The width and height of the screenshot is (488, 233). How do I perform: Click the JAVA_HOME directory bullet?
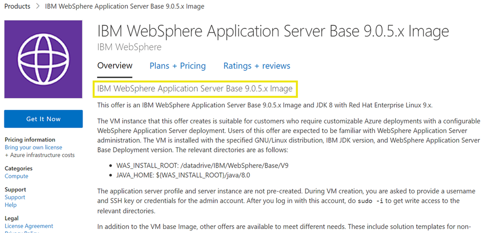[183, 175]
